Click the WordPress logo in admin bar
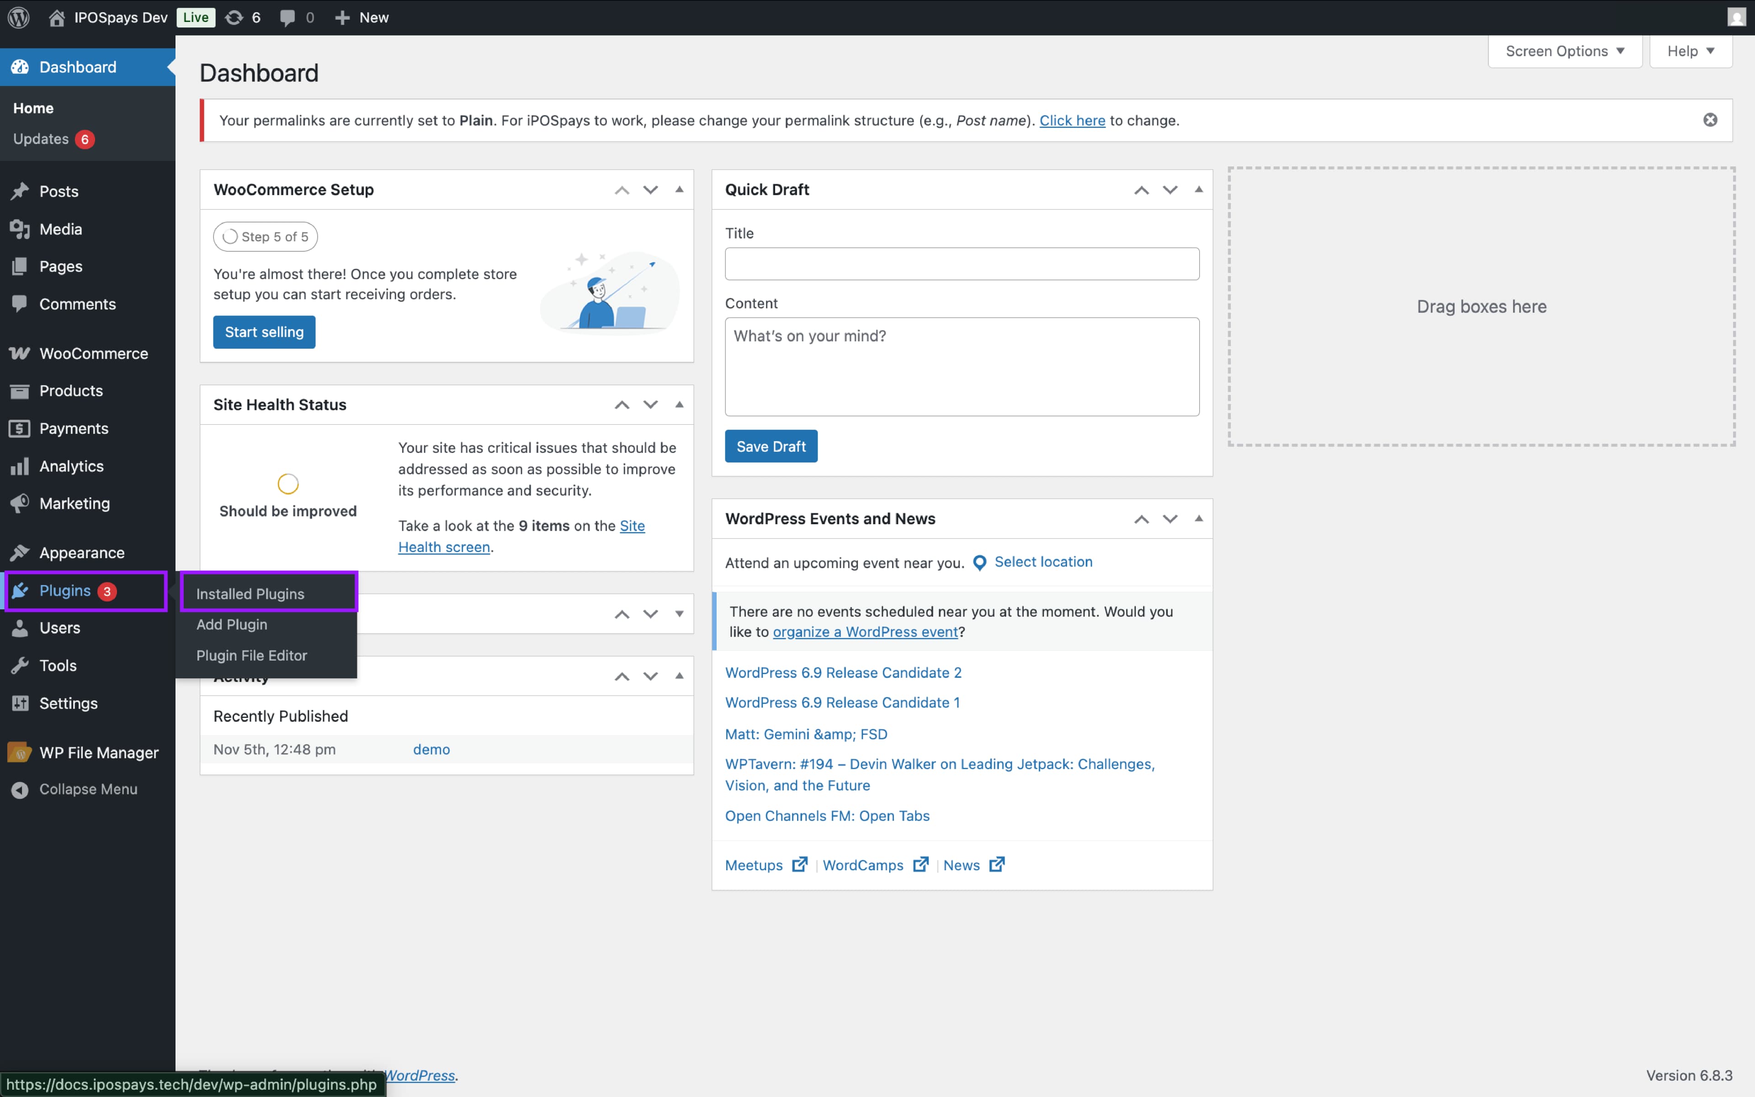 tap(18, 17)
